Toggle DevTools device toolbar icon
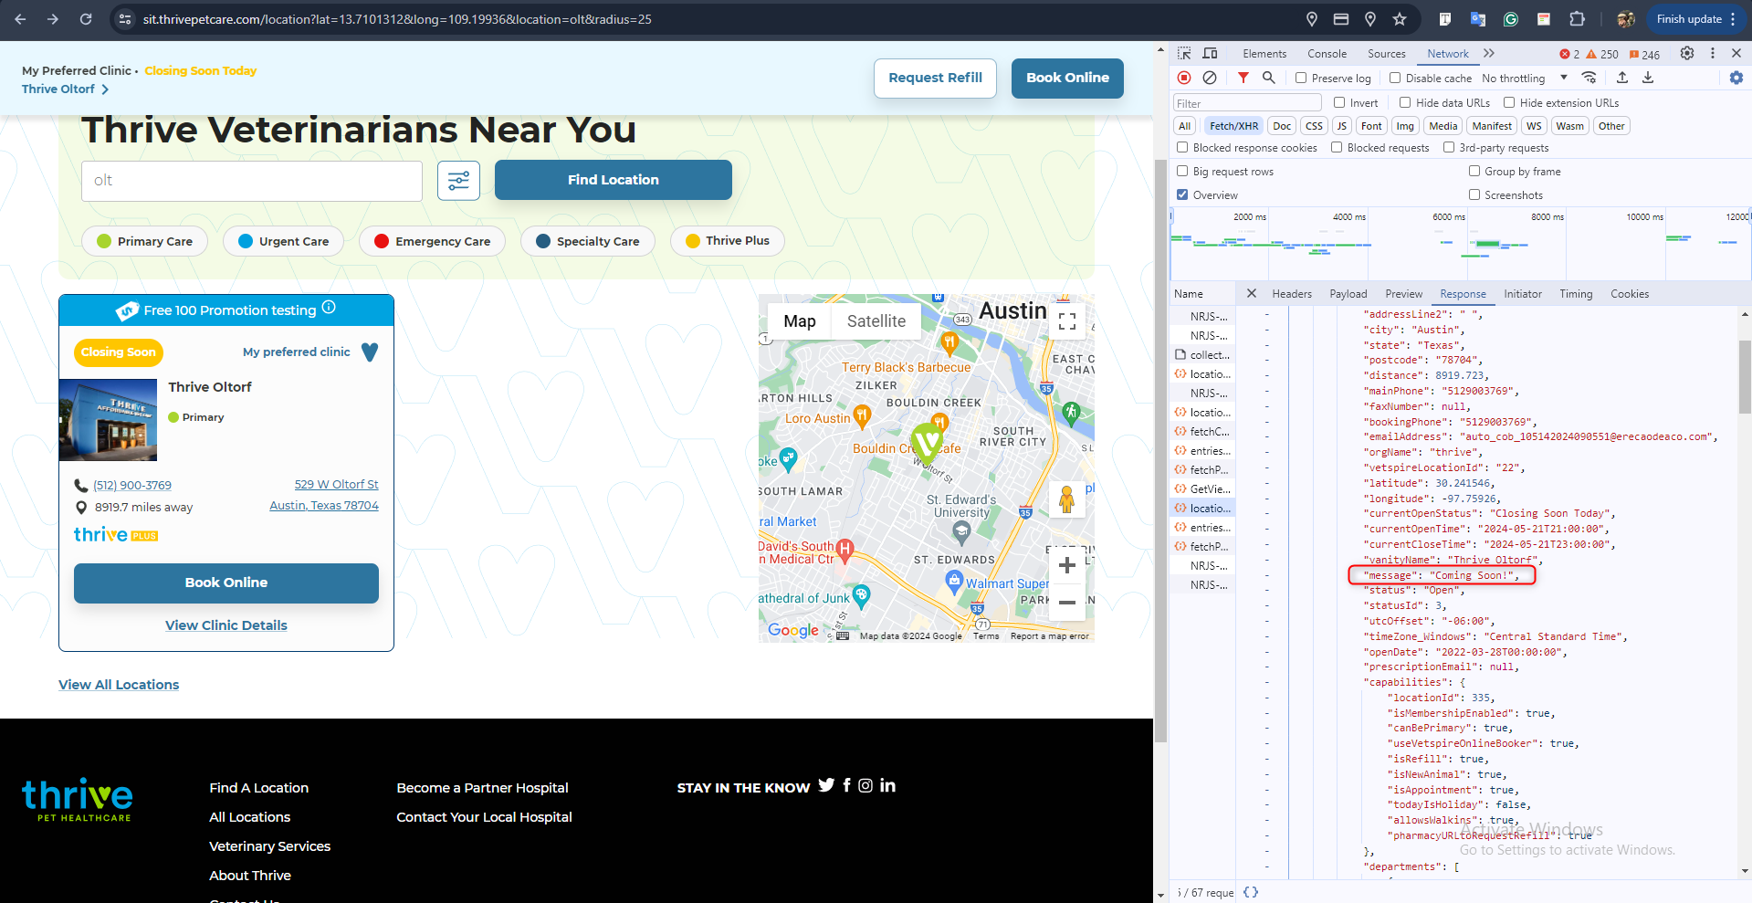 click(x=1211, y=54)
